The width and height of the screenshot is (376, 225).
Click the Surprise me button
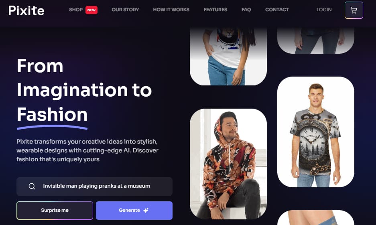[x=55, y=211]
